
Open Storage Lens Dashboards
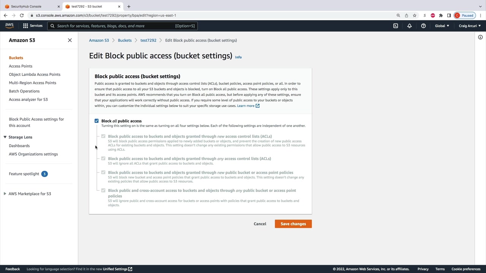tap(19, 146)
